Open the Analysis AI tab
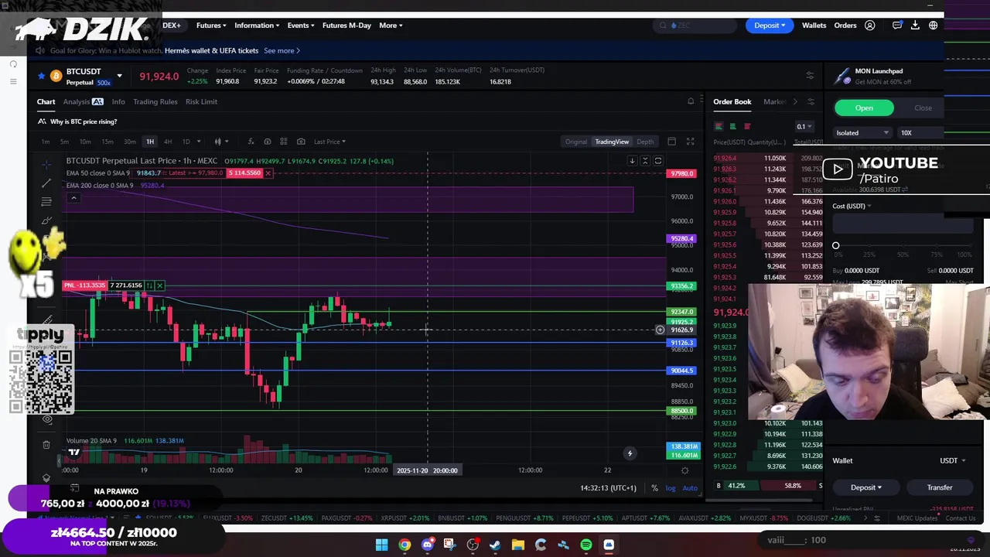The height and width of the screenshot is (557, 990). 83,101
